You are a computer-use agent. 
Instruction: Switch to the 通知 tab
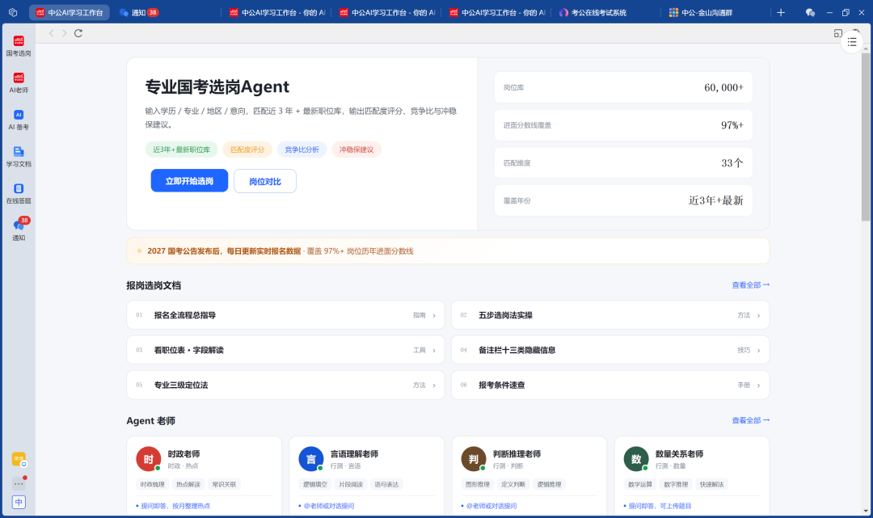coord(139,12)
